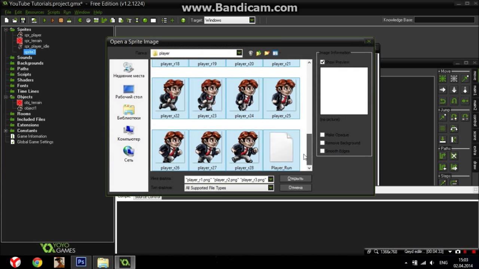This screenshot has width=479, height=269.
Task: Click the Save project floppy icon
Action: [23, 21]
